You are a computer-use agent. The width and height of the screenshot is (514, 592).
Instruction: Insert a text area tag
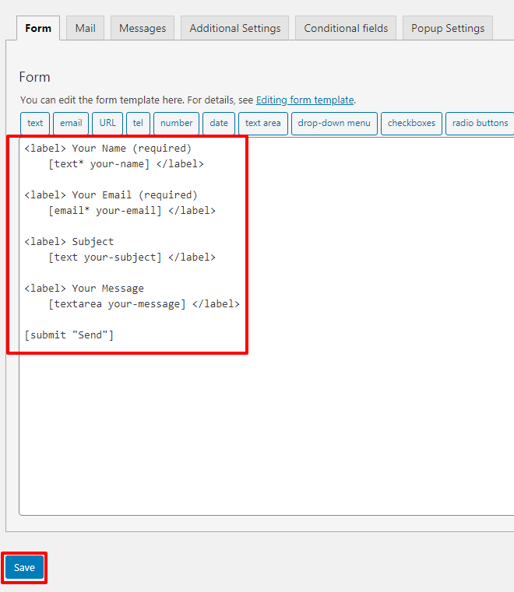(x=262, y=123)
